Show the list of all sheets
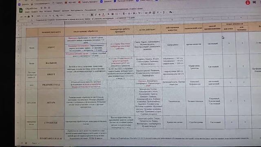Screen dimensions: 261x147 coord(26,143)
